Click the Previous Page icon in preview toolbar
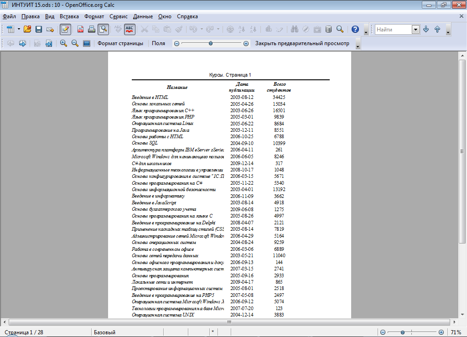Image resolution: width=467 pixels, height=337 pixels. 11,43
